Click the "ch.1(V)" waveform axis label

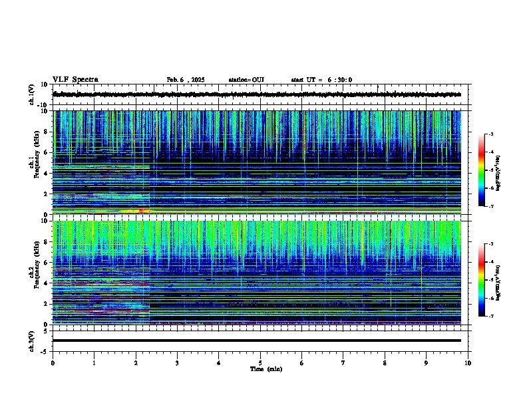[32, 94]
